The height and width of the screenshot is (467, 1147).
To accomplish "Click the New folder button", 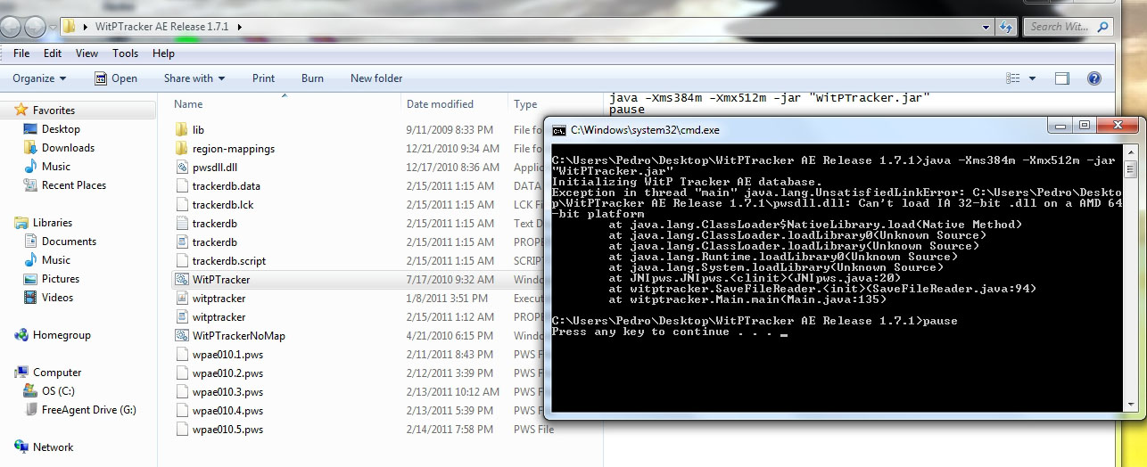I will (376, 78).
